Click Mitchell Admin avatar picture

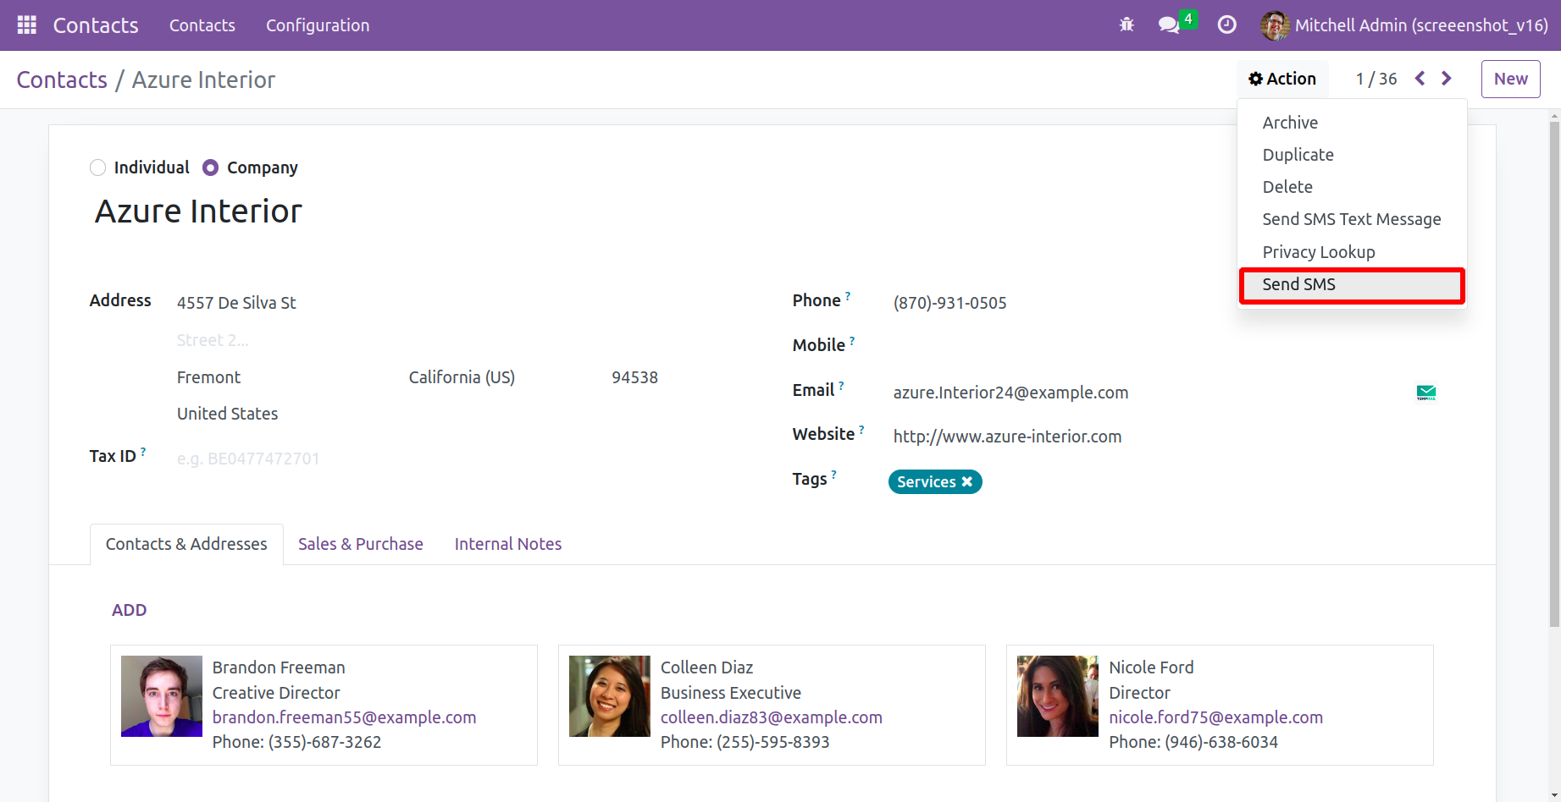tap(1275, 25)
